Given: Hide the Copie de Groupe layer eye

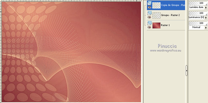Looking at the screenshot, I should (149, 7).
